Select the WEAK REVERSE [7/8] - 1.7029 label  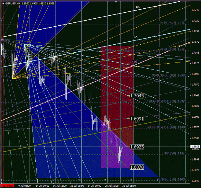click(x=167, y=101)
